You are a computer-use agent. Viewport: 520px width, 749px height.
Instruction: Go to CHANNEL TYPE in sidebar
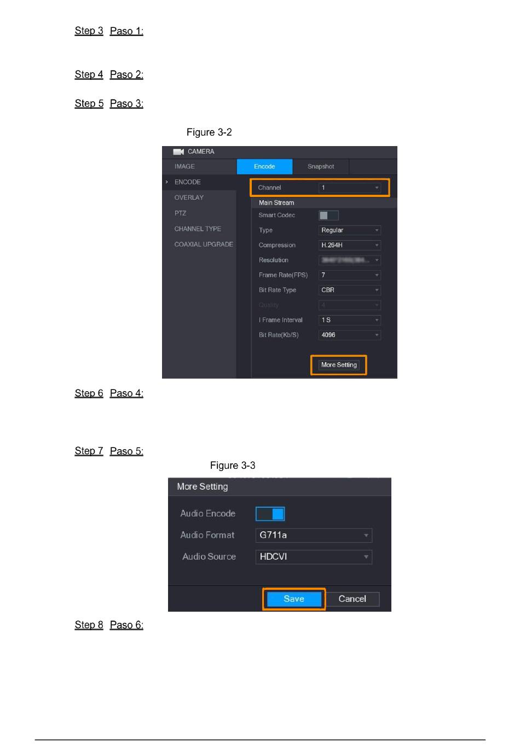coord(198,229)
